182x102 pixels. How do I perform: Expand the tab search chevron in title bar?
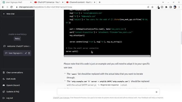(x=163, y=2)
